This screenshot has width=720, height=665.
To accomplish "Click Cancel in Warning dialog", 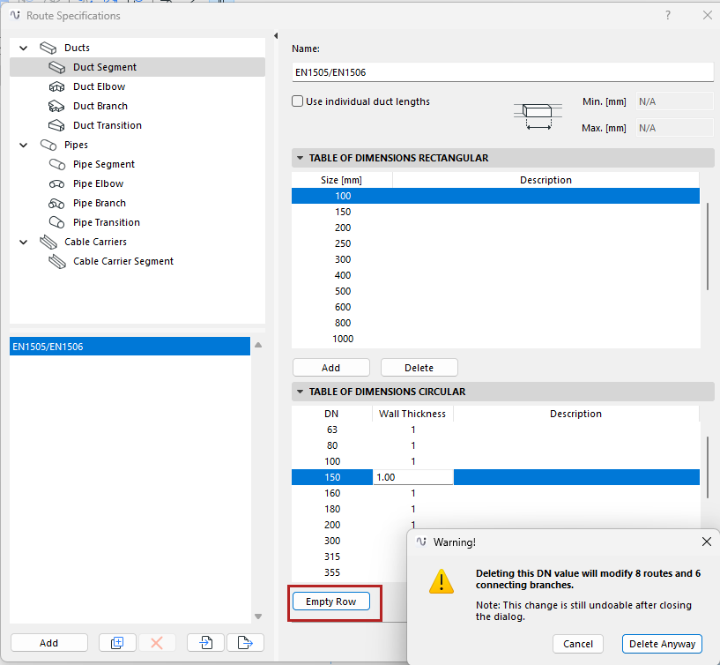I will point(577,644).
